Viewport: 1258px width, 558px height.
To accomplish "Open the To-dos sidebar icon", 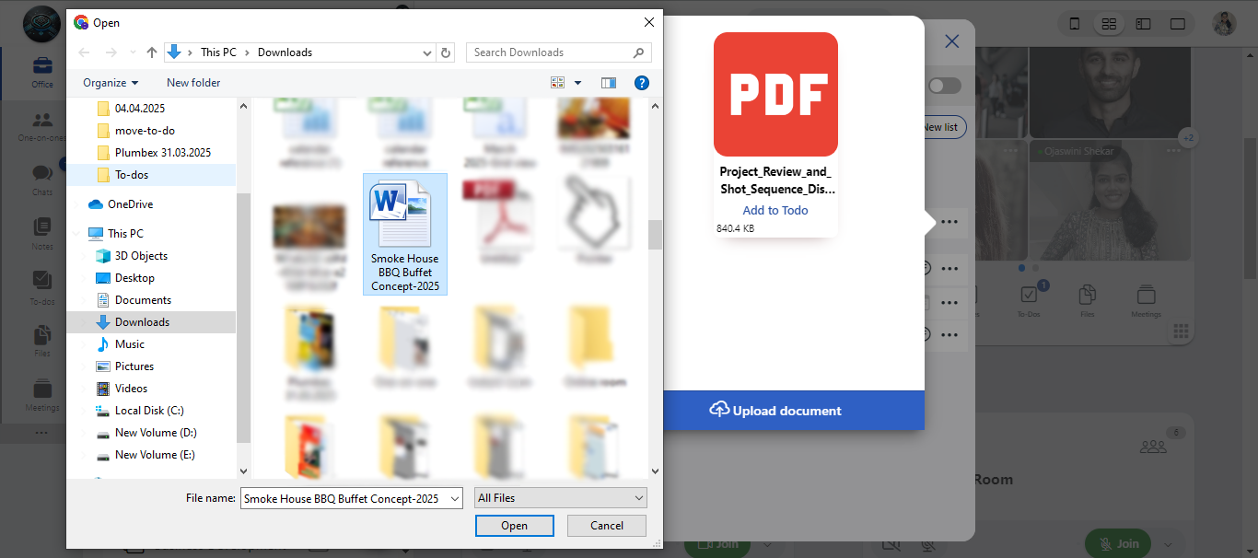I will click(42, 285).
